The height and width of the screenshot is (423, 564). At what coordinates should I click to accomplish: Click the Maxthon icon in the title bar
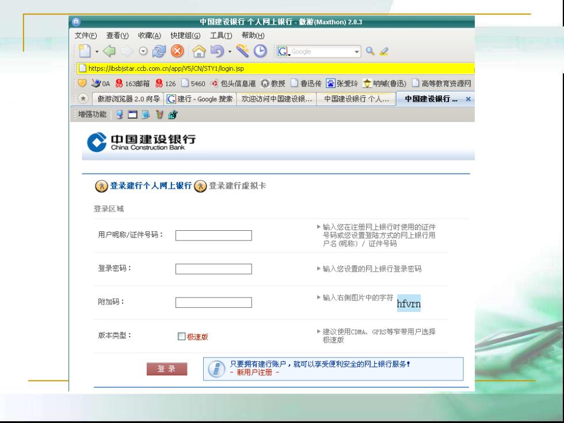[76, 22]
